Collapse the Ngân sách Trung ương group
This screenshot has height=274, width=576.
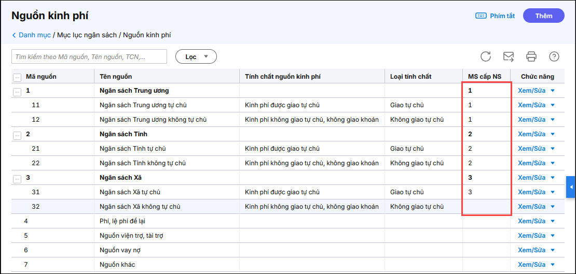17,91
